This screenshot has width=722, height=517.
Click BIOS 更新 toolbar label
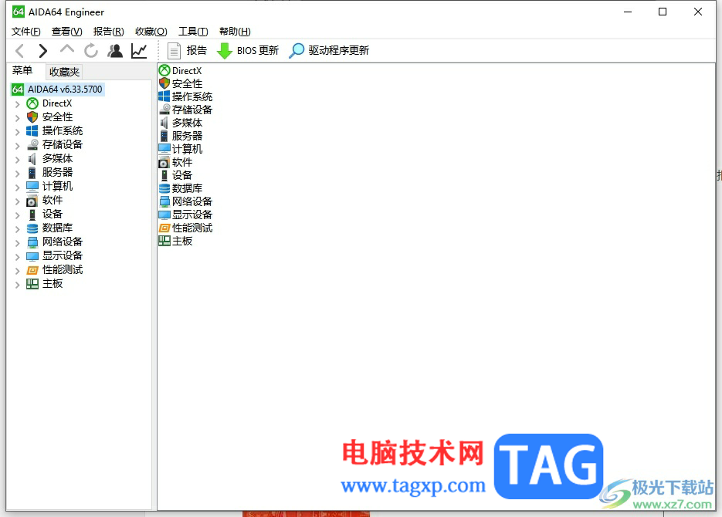coord(258,51)
